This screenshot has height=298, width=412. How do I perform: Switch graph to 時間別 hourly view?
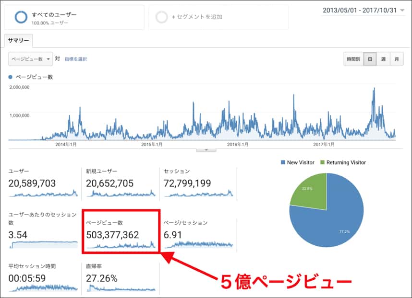point(353,59)
